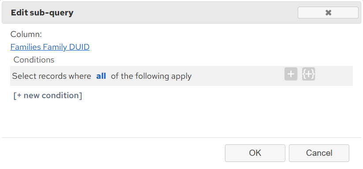
Task: Click the 'of the following apply' text
Action: click(x=151, y=76)
